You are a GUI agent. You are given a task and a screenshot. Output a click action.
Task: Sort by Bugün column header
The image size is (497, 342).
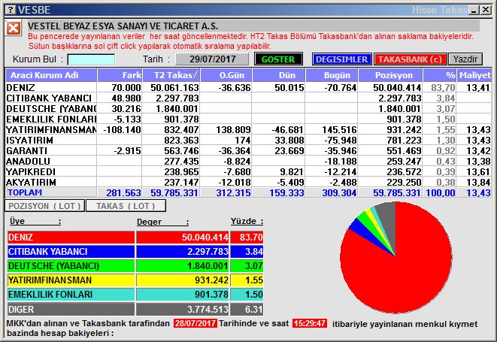pyautogui.click(x=332, y=75)
